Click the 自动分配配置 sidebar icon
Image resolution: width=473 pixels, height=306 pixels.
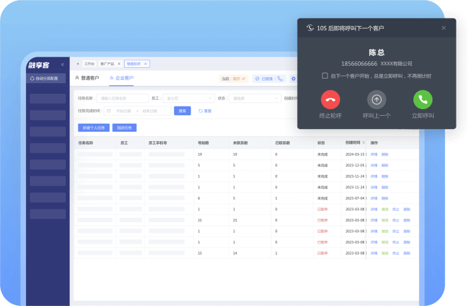(31, 78)
